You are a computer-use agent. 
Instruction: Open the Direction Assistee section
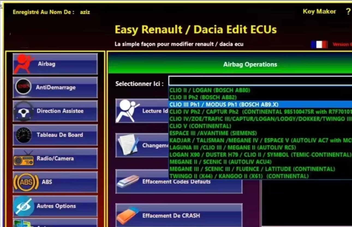55,111
